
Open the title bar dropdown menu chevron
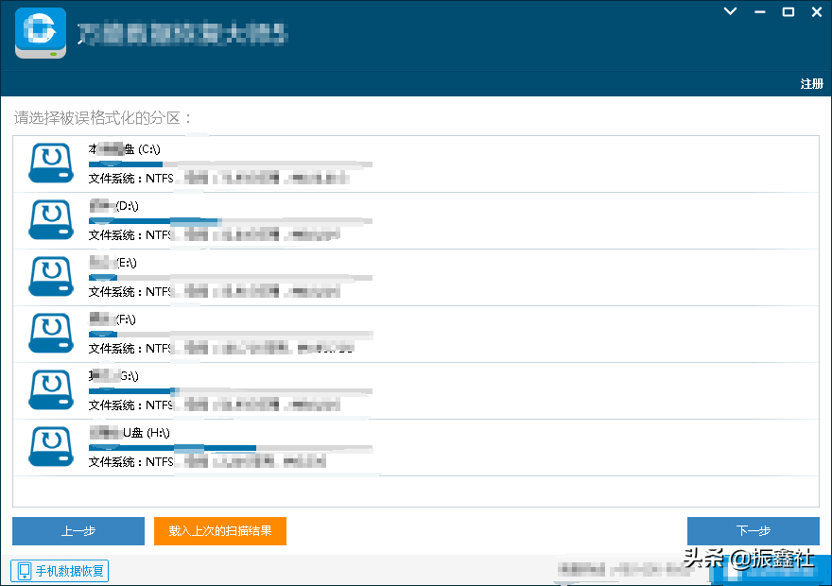(730, 11)
